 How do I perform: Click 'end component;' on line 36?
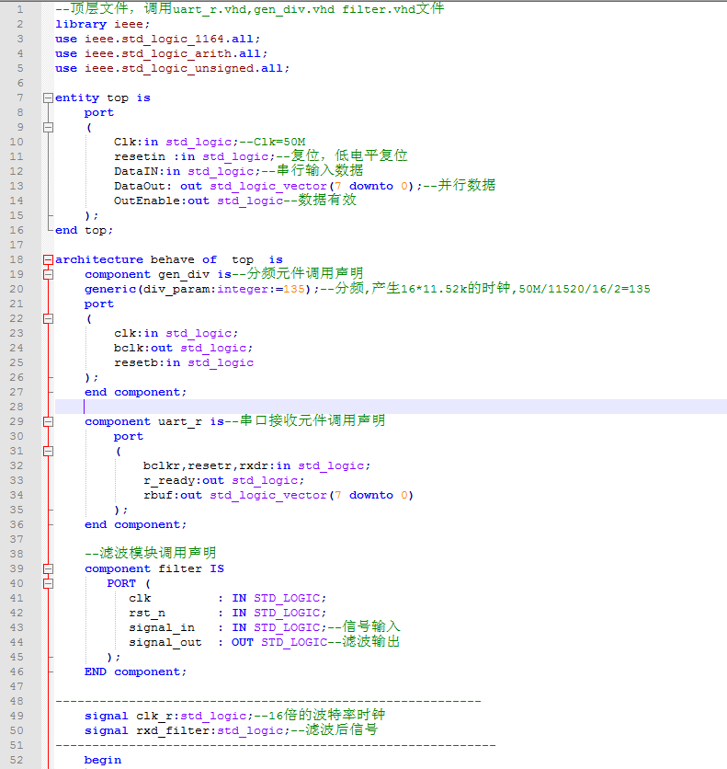pyautogui.click(x=136, y=524)
